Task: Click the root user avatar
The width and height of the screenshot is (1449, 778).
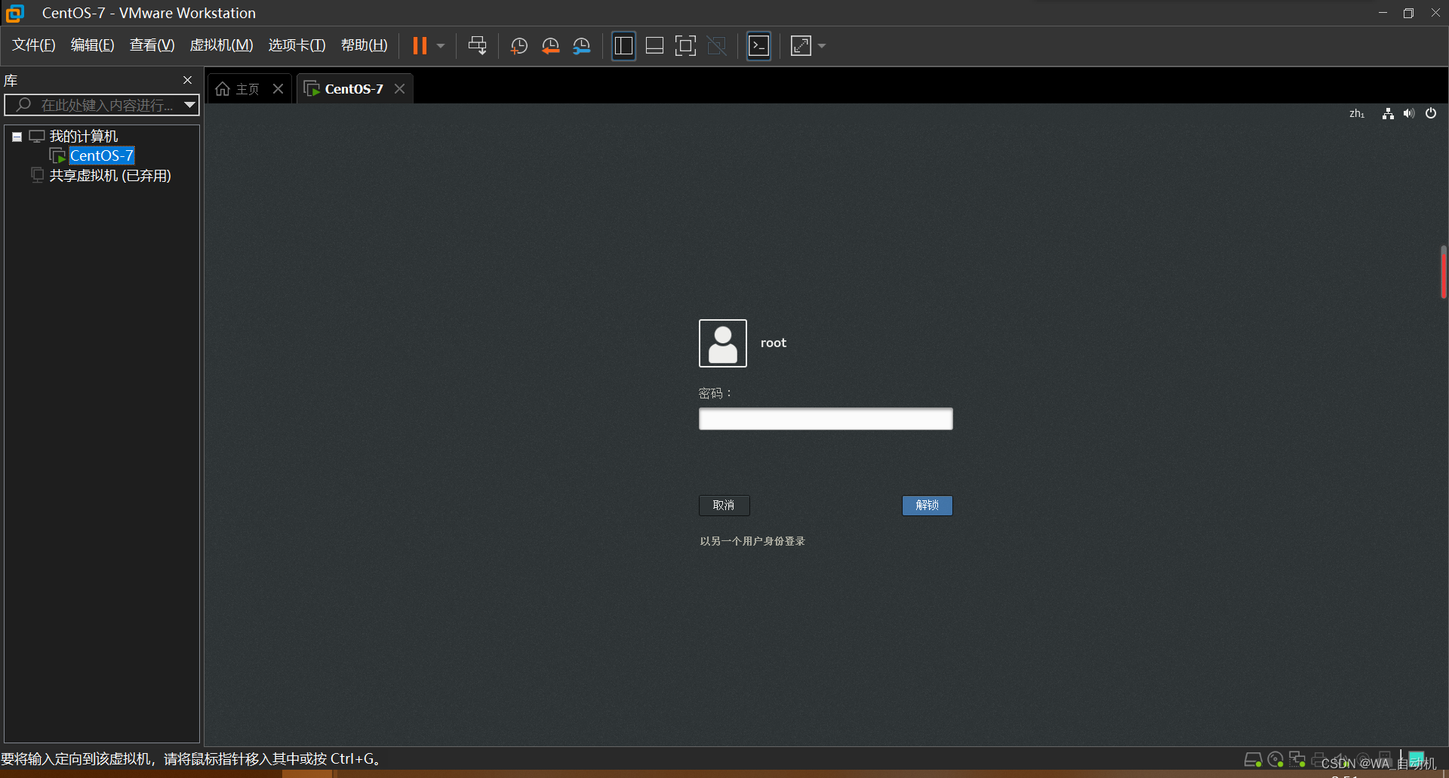Action: coord(723,343)
